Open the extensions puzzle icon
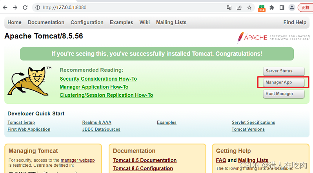 (x=272, y=7)
